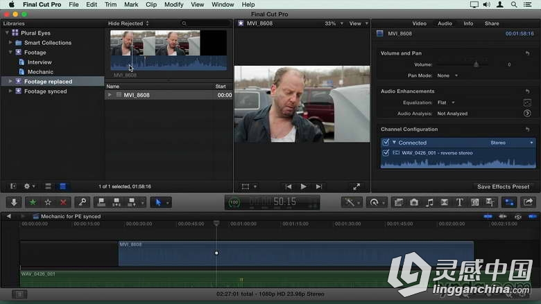Click the Append clip edit button

(x=132, y=202)
